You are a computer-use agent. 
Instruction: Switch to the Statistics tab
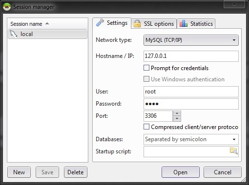click(x=196, y=24)
